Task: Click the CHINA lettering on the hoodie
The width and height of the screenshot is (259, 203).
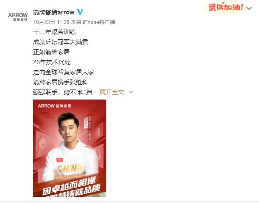Action: (x=70, y=169)
